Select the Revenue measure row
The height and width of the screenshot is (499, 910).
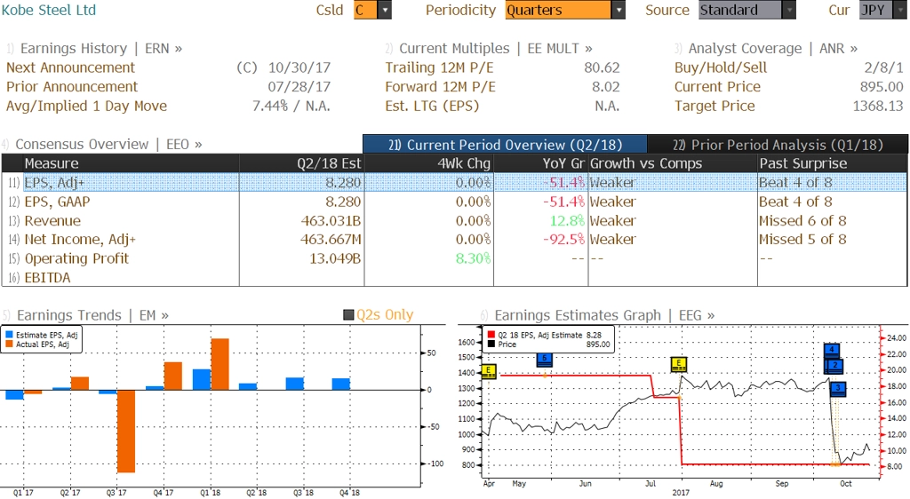(454, 221)
